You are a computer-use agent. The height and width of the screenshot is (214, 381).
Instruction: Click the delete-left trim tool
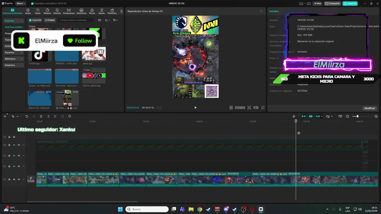(x=48, y=116)
